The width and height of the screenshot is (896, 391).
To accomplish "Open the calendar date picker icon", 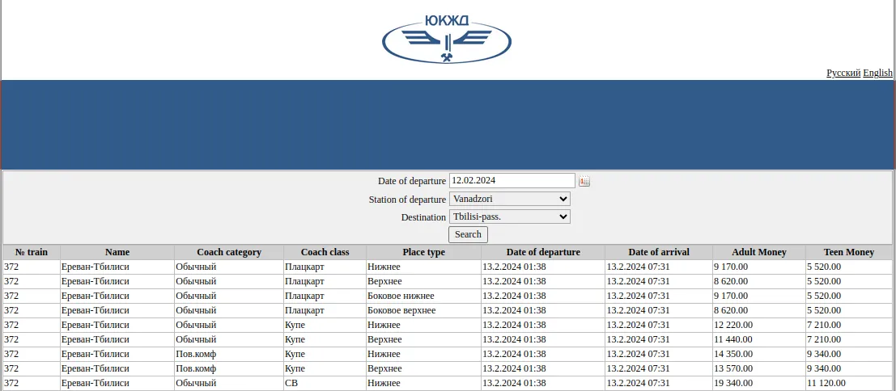I will point(584,182).
